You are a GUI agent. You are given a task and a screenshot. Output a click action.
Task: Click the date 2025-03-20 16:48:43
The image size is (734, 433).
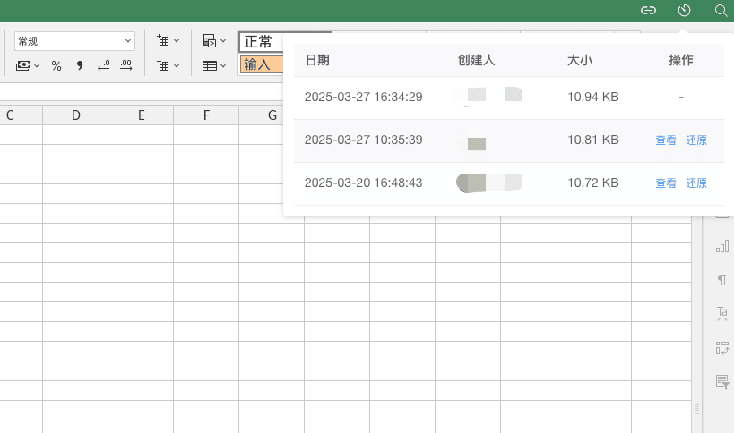click(363, 183)
